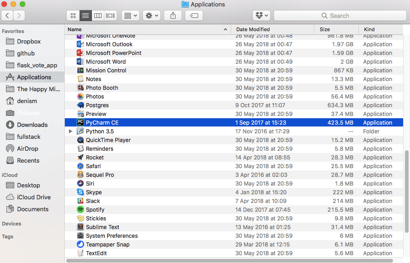Sort by the Size column header
The width and height of the screenshot is (410, 263).
[x=336, y=29]
